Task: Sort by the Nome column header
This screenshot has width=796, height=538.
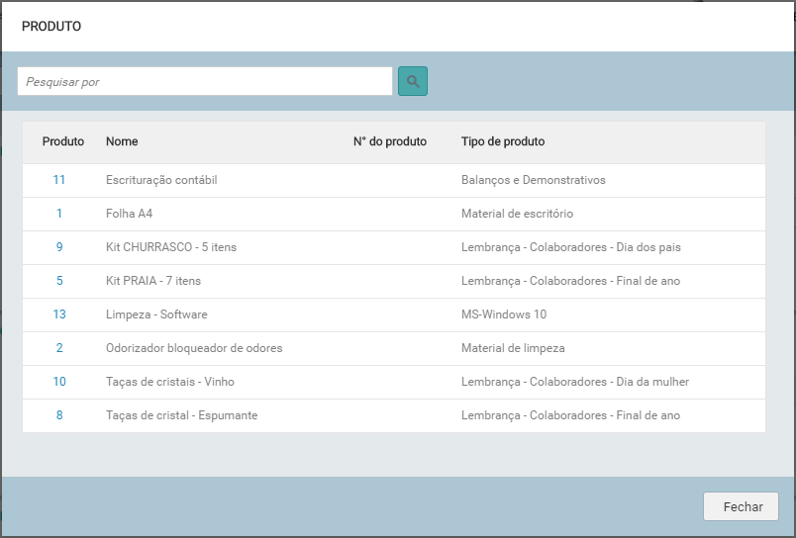Action: coord(122,141)
